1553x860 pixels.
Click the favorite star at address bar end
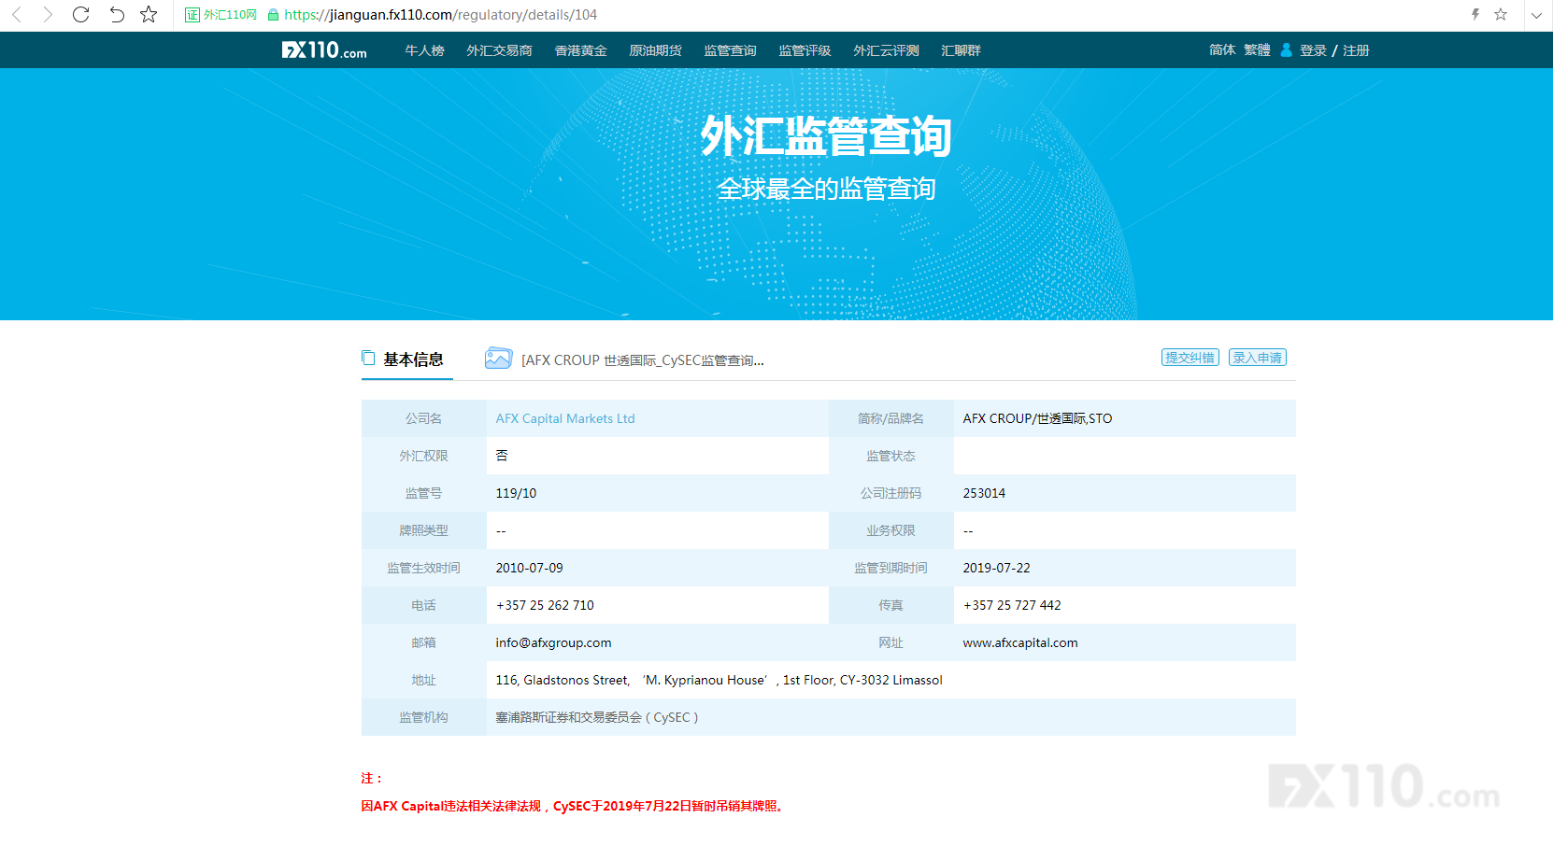point(1501,14)
